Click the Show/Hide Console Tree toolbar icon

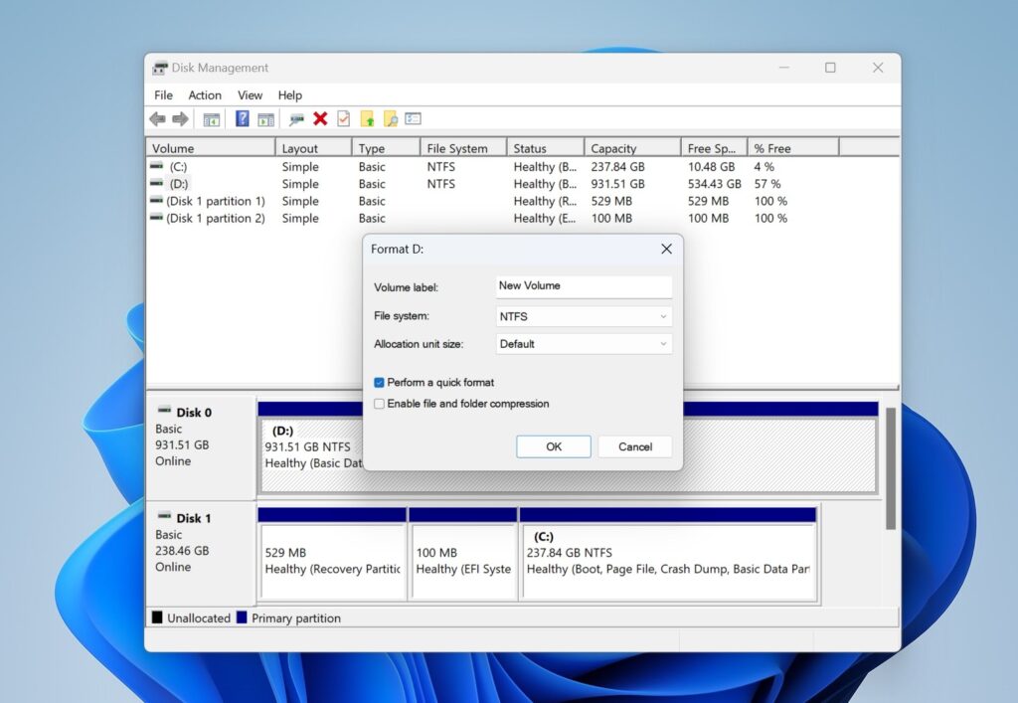210,118
